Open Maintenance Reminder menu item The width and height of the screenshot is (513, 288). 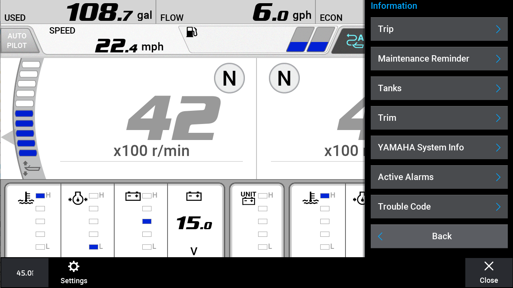pyautogui.click(x=439, y=59)
